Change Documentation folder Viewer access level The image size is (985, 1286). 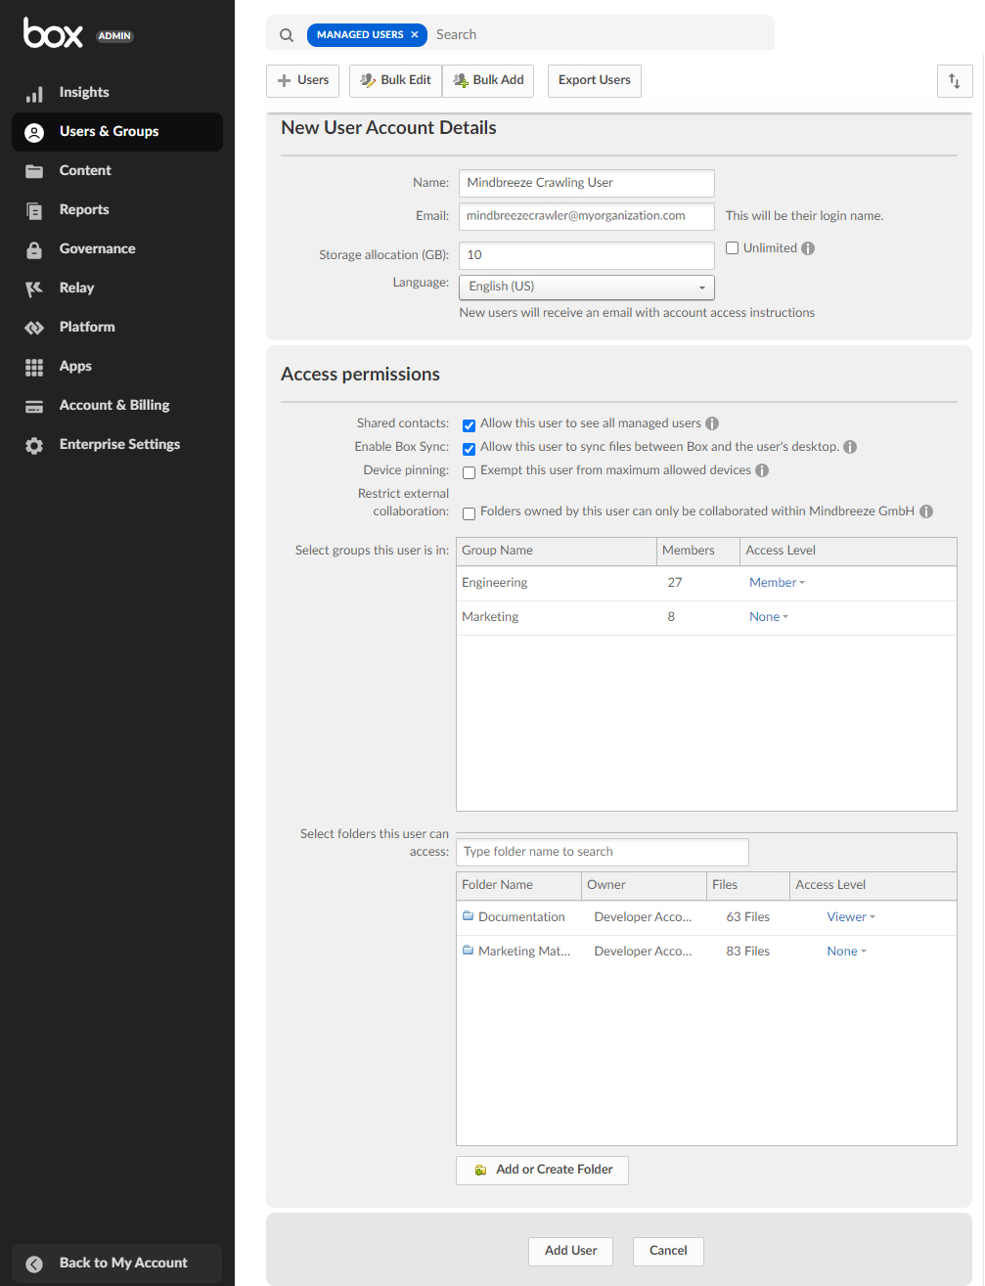tap(850, 917)
